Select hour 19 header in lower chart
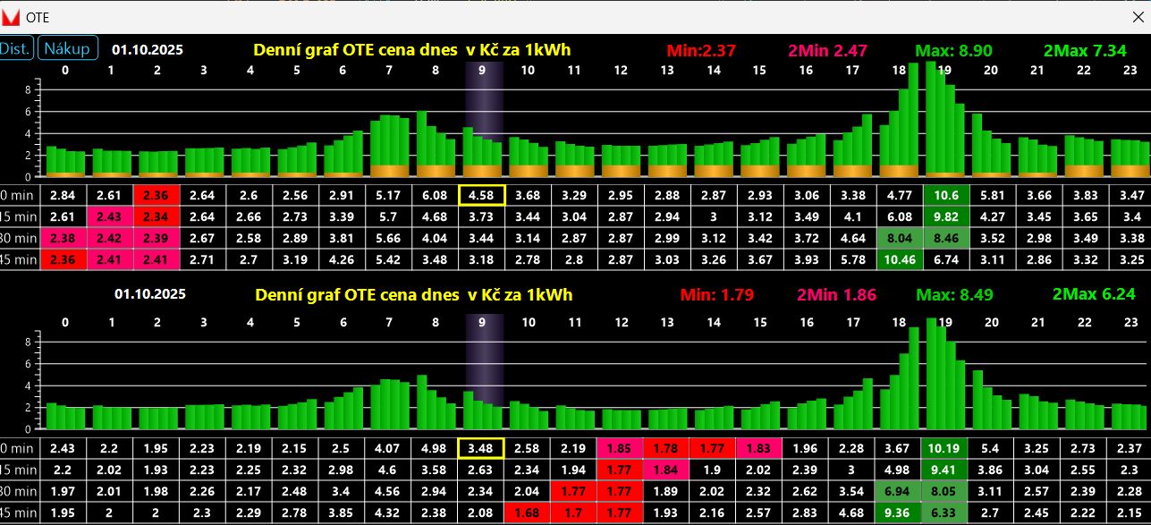 click(944, 323)
